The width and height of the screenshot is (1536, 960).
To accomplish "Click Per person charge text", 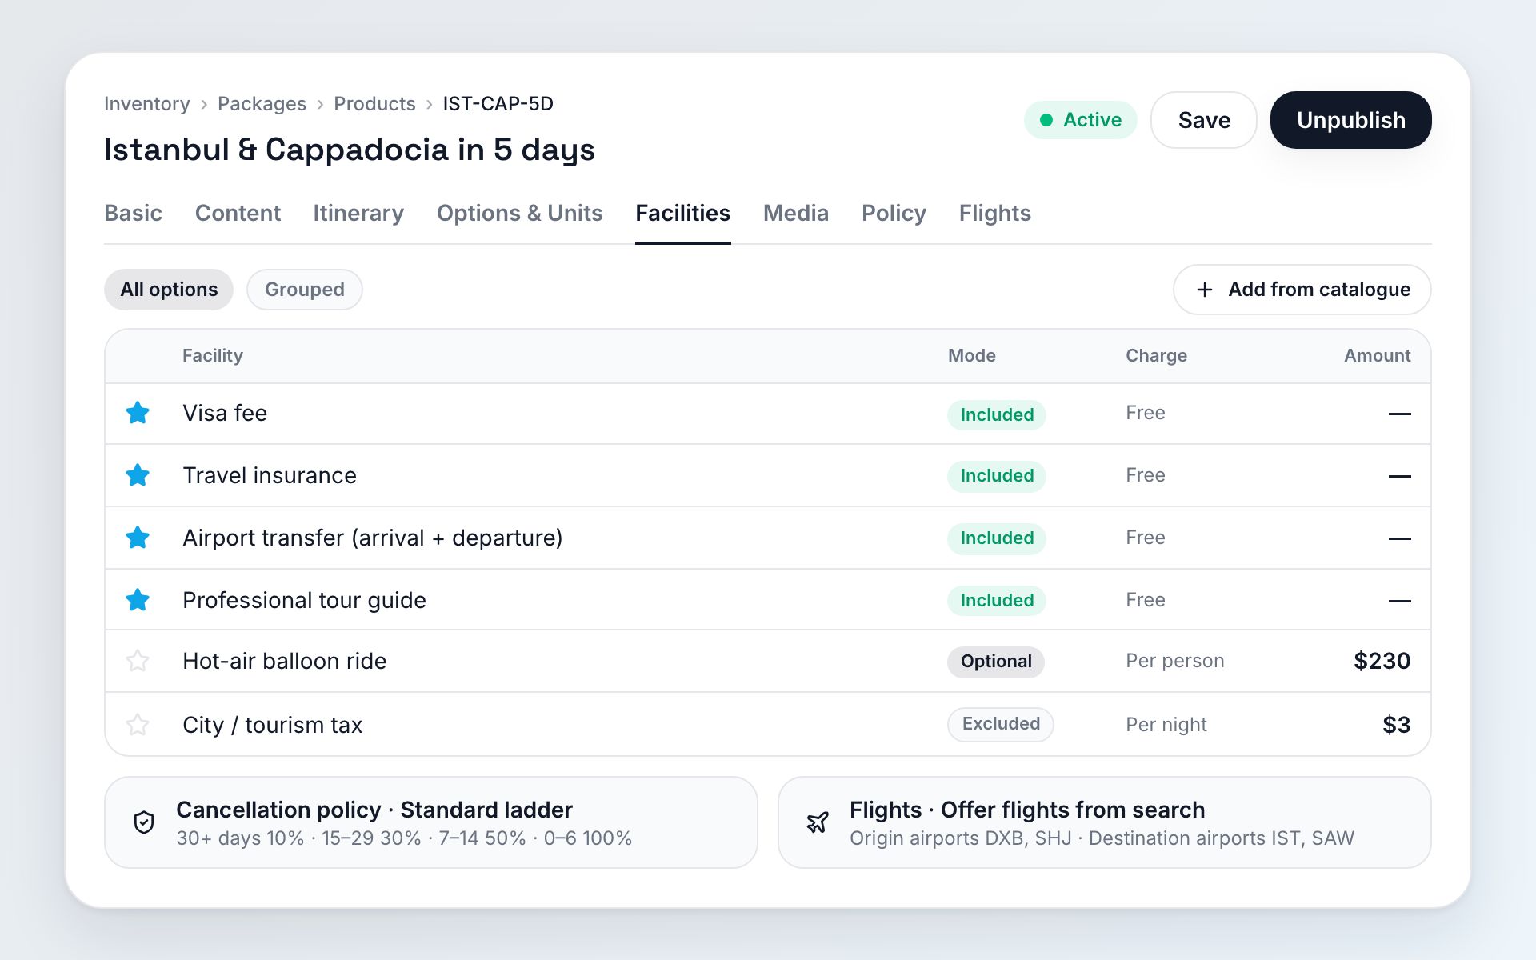I will 1174,661.
